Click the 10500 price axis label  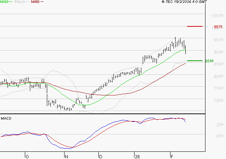(x=217, y=16)
